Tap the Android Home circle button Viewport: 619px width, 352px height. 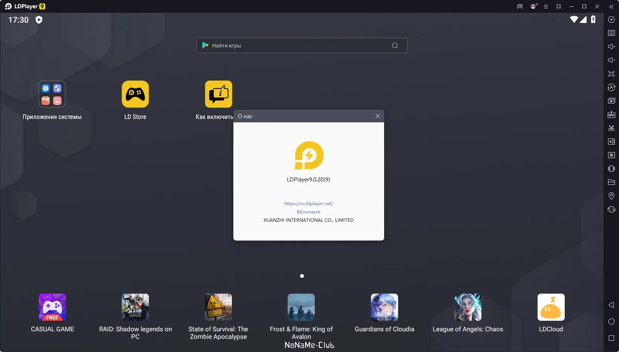[x=611, y=322]
